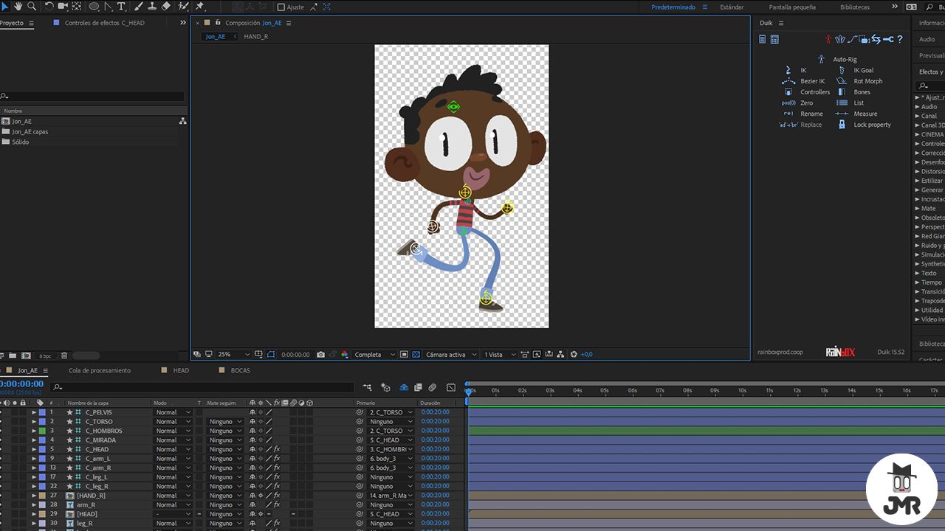
Task: Select the Puppet Pin tool
Action: pyautogui.click(x=199, y=6)
